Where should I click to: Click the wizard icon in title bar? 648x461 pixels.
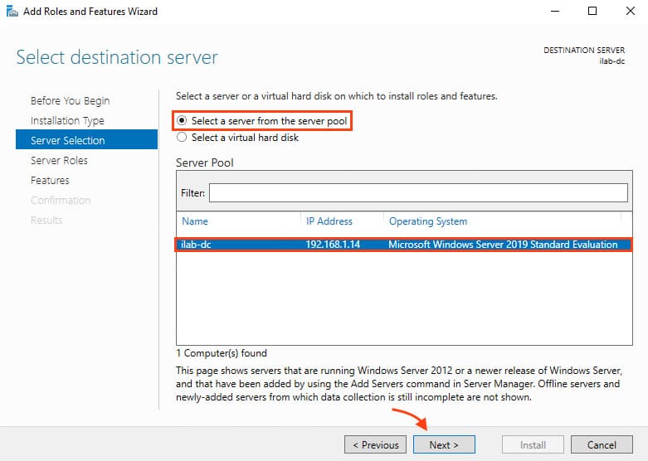[x=11, y=12]
